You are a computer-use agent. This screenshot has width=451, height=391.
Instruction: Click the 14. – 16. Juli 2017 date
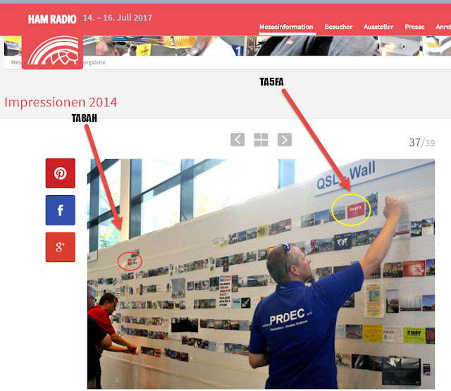point(118,18)
